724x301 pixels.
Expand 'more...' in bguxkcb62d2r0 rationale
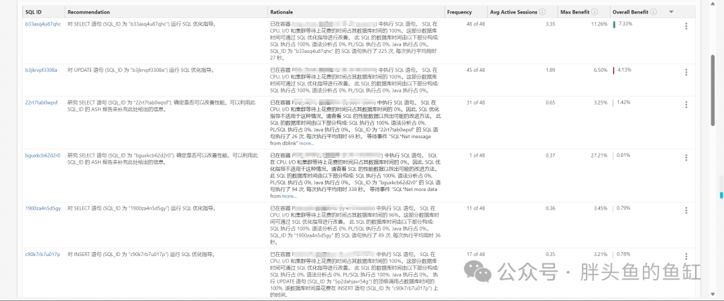[289, 196]
